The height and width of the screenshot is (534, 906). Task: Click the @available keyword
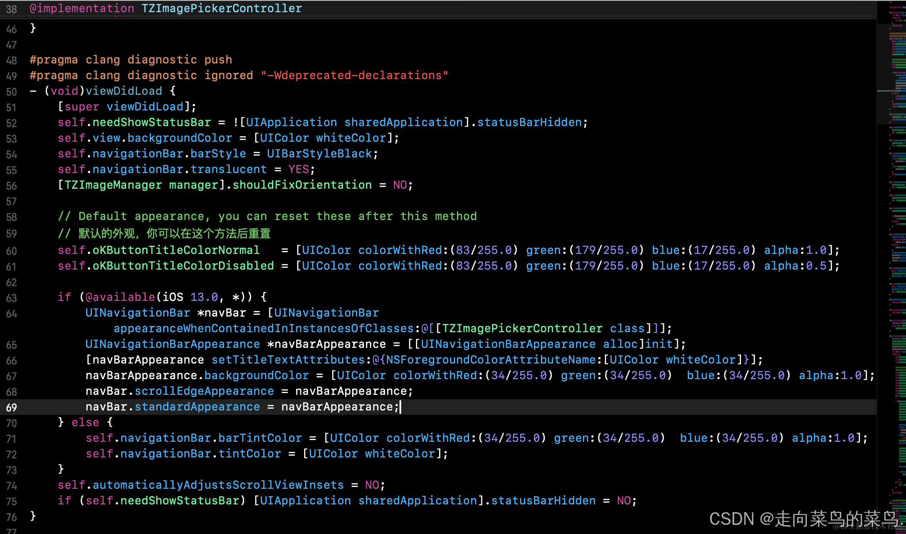coord(120,297)
